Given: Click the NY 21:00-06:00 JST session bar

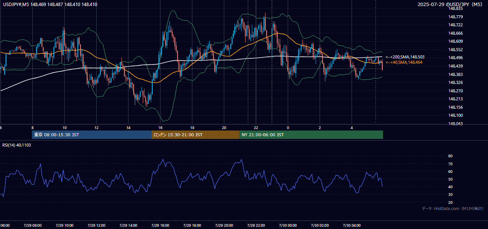Looking at the screenshot, I should tap(311, 135).
